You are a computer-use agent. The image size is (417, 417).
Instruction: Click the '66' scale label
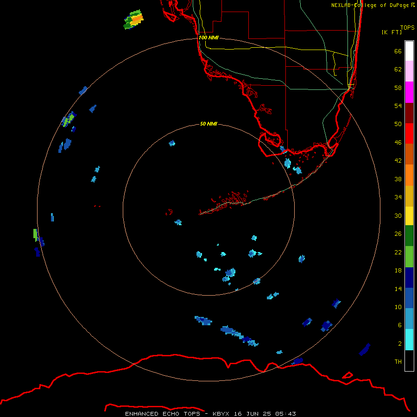(x=398, y=51)
